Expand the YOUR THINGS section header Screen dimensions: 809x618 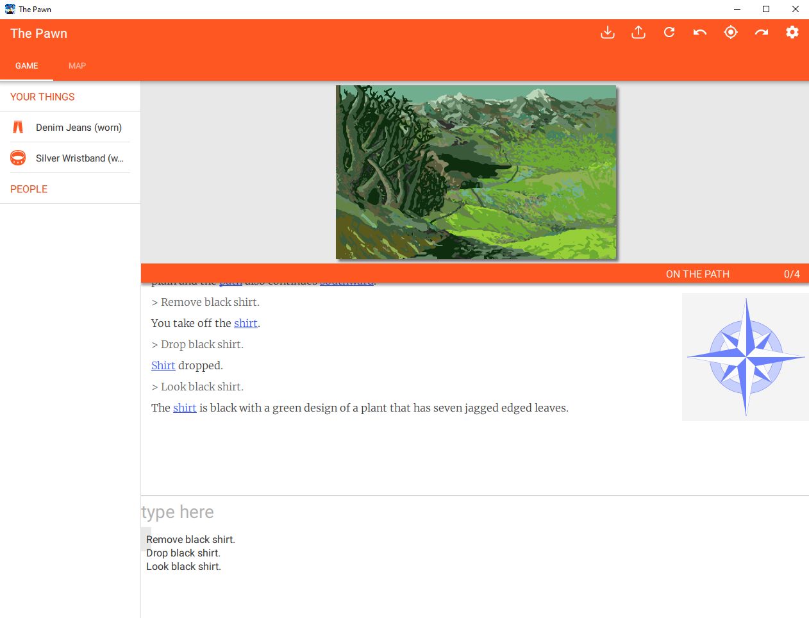(x=70, y=97)
